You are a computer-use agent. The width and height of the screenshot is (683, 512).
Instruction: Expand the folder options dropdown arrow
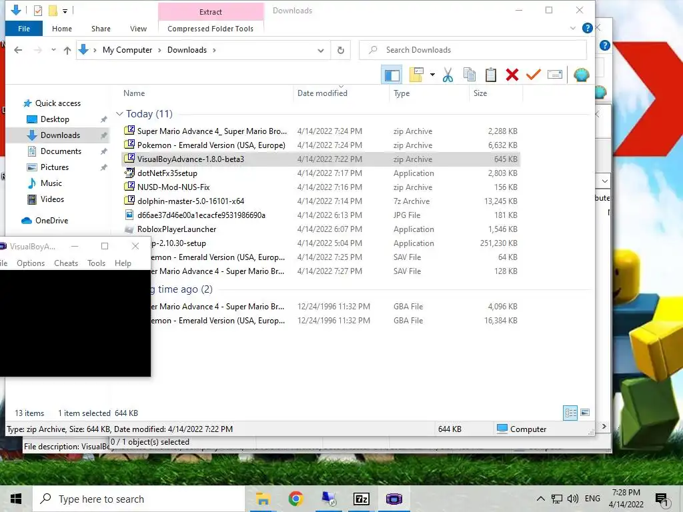click(x=432, y=75)
